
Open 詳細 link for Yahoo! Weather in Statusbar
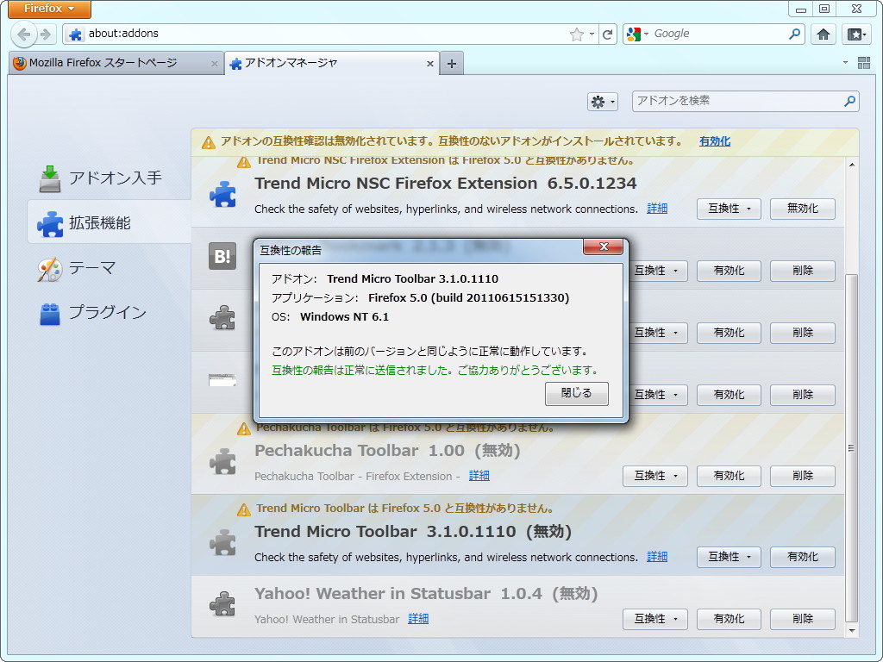(x=418, y=619)
